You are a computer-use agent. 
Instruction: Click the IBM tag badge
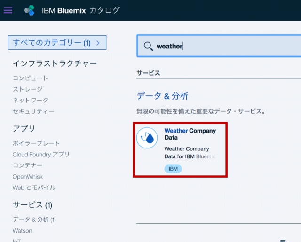pos(173,169)
